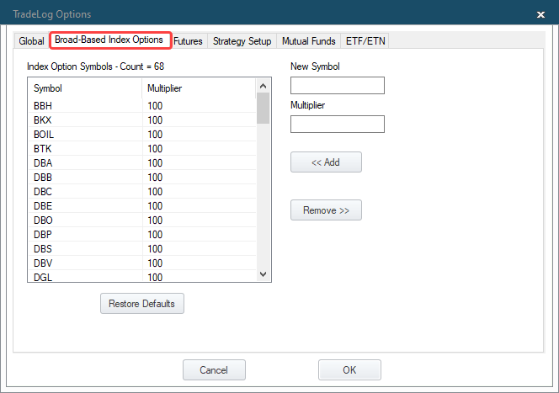Screen dimensions: 559x393
Task: Focus the Multiplier input field
Action: pyautogui.click(x=338, y=124)
